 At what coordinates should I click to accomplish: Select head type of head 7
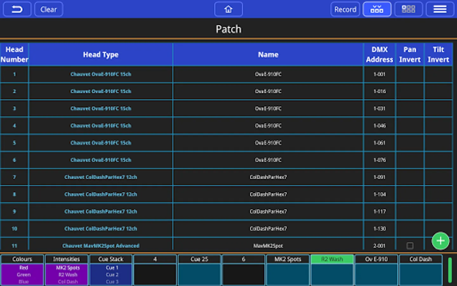101,177
